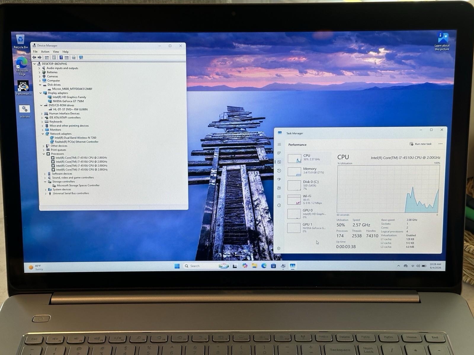Click the battery tray icon

(x=424, y=266)
